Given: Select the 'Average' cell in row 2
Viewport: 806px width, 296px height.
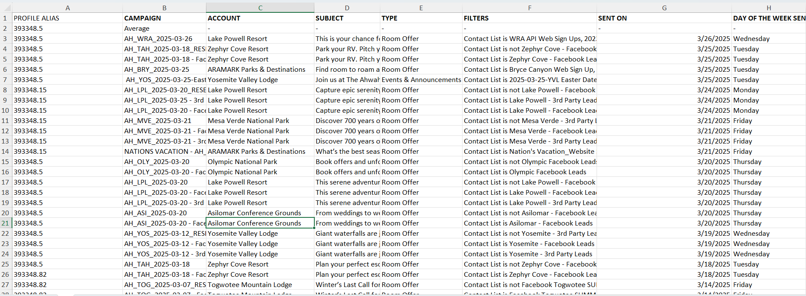Looking at the screenshot, I should 164,28.
